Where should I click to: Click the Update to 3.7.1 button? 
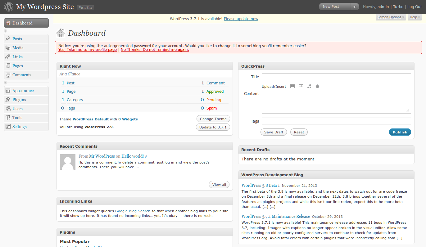tap(213, 127)
